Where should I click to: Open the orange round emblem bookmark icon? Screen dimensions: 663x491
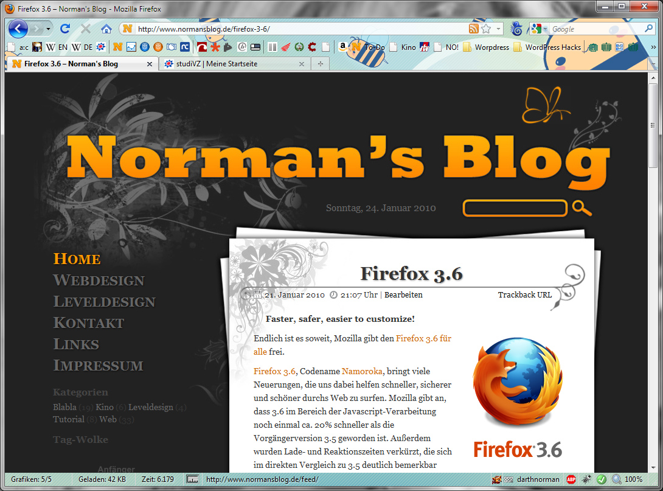(158, 47)
